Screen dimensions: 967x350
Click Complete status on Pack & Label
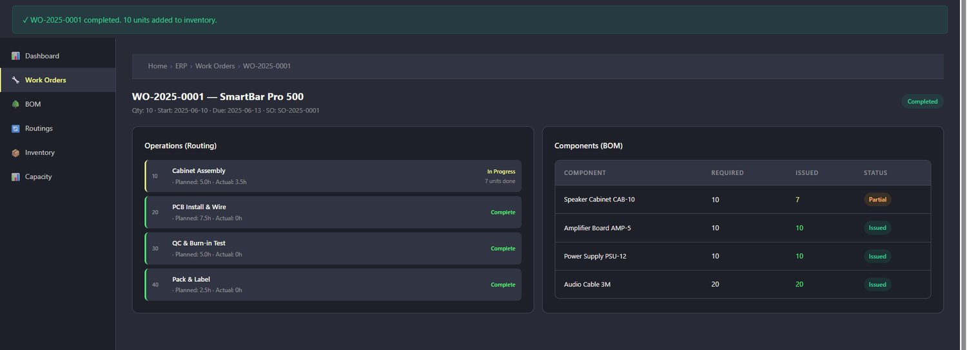tap(503, 284)
